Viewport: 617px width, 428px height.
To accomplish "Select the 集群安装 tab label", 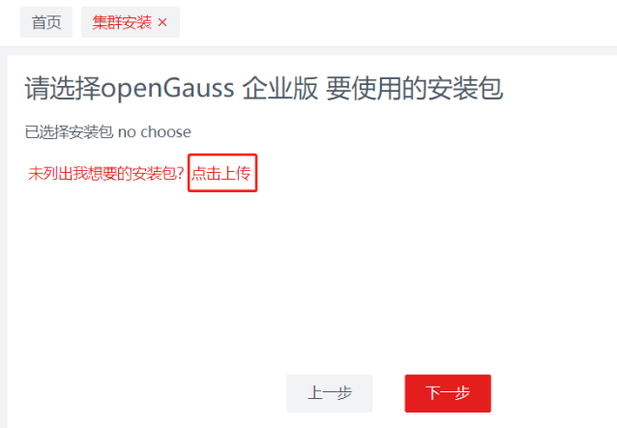I will pyautogui.click(x=122, y=22).
